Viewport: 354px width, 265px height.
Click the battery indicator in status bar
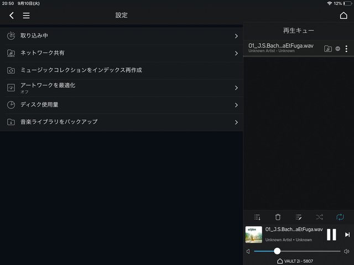point(348,3)
